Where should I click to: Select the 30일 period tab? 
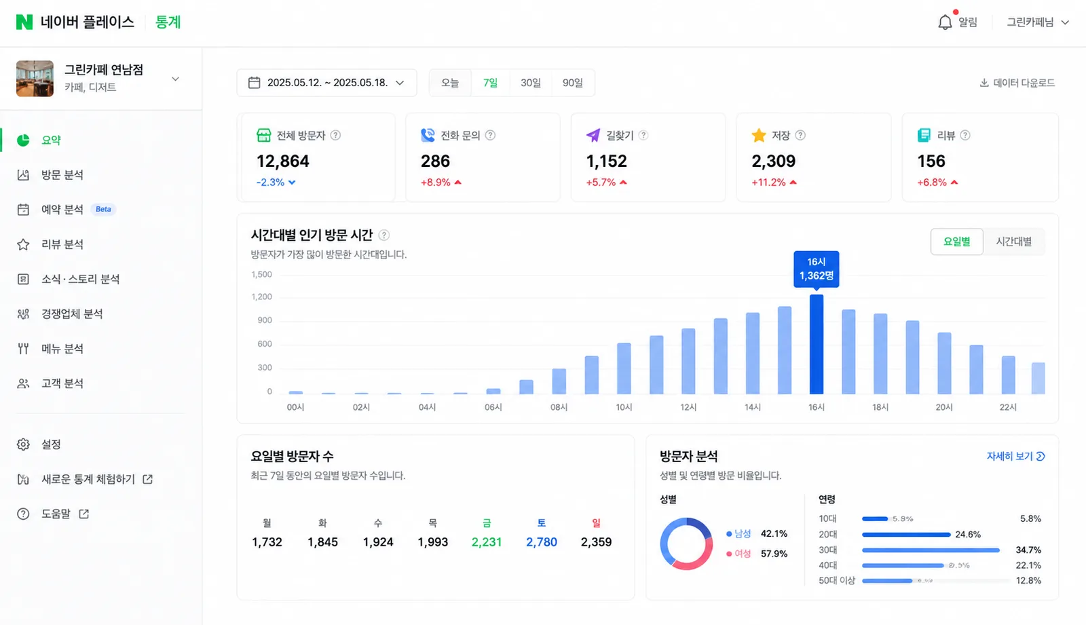[531, 83]
